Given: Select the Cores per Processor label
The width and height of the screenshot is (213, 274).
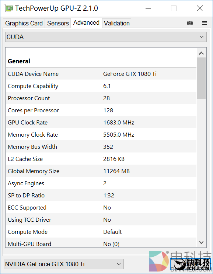Looking at the screenshot, I should (x=33, y=110).
